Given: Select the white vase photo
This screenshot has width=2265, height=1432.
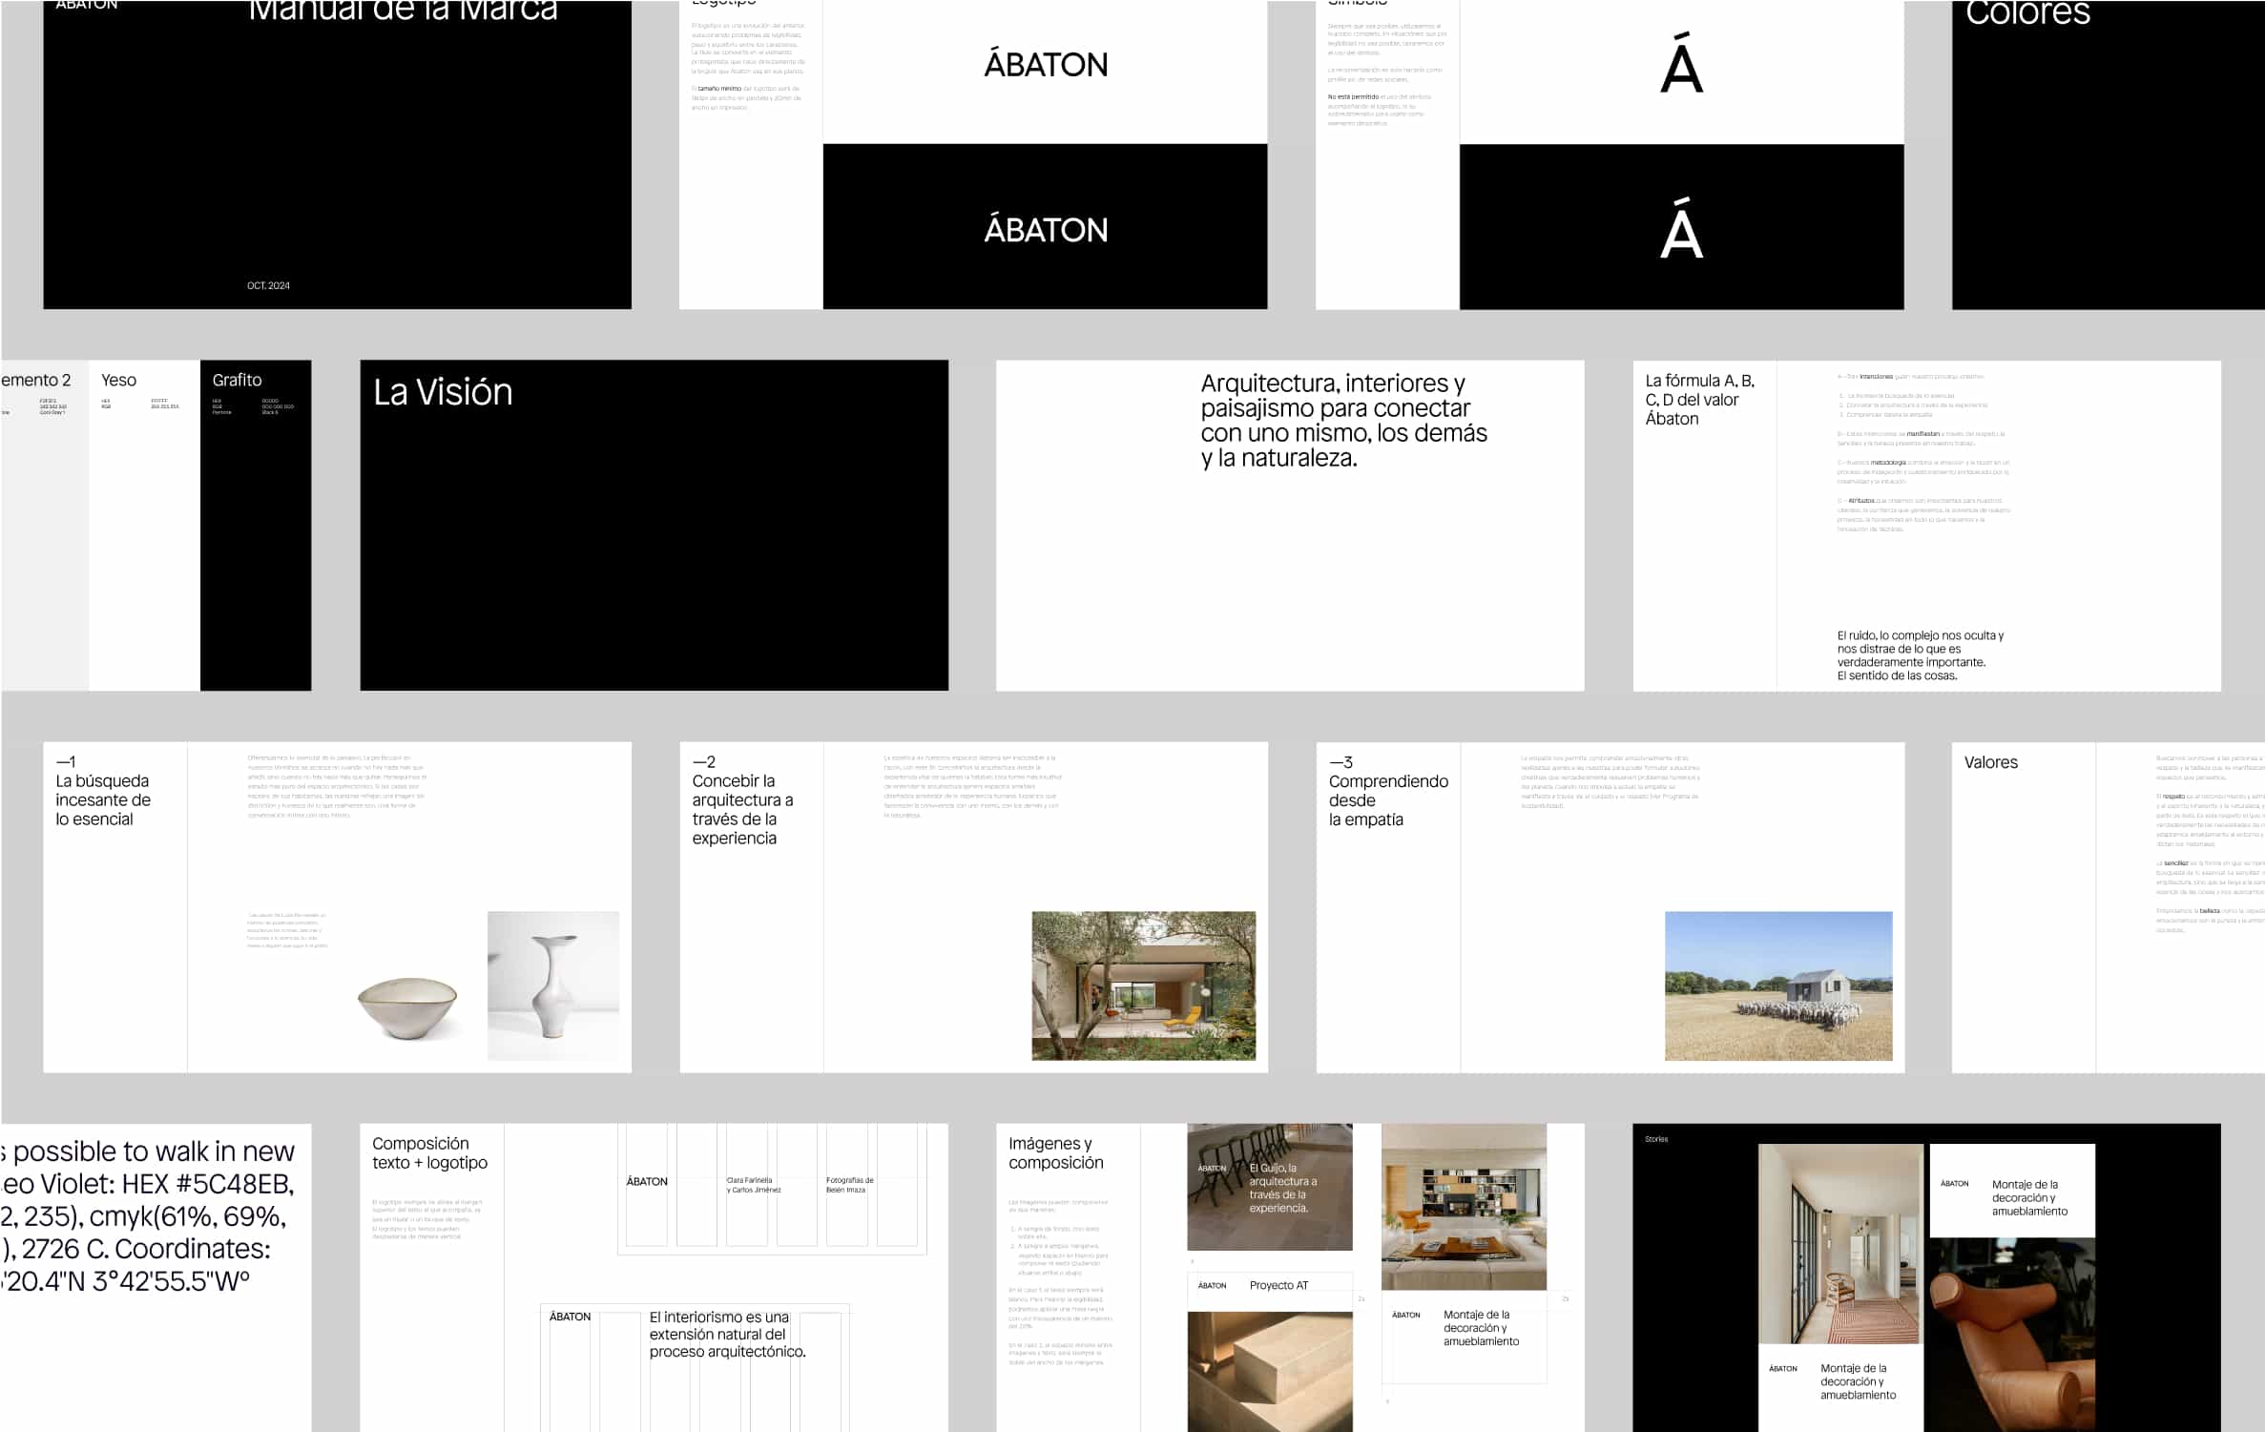Looking at the screenshot, I should tap(553, 986).
